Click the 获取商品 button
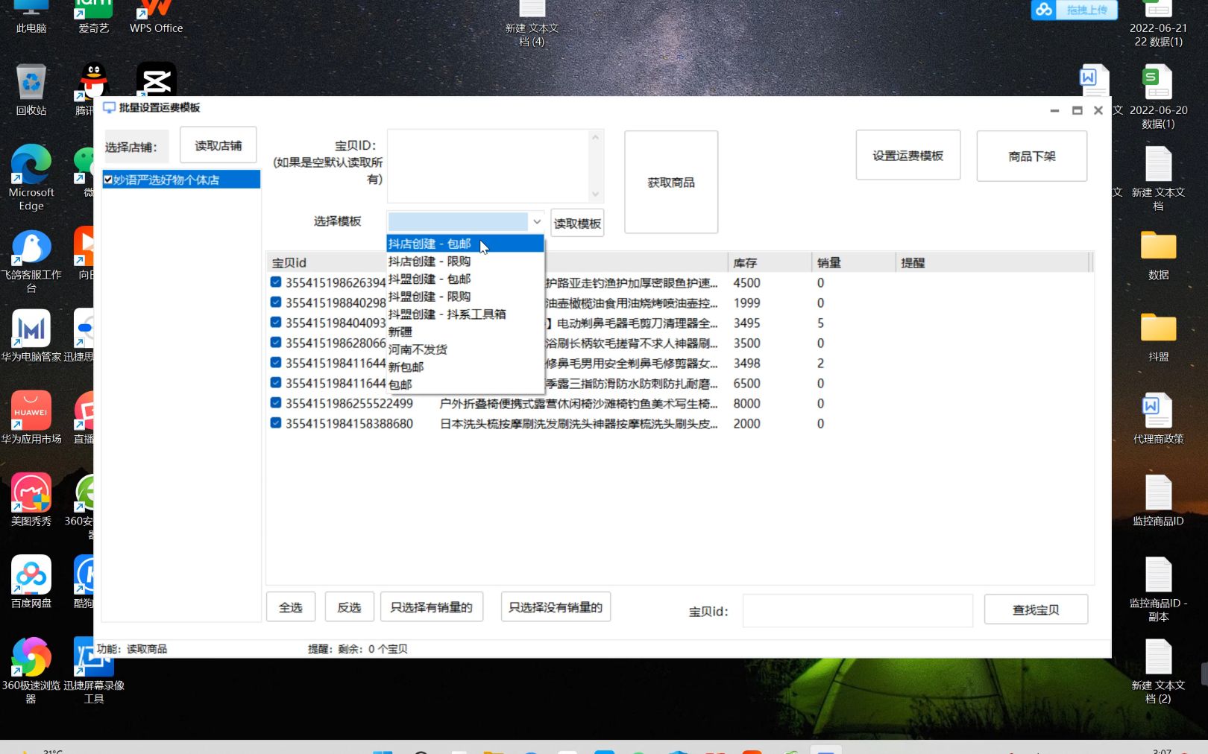Screen dimensions: 1208x754 tap(670, 182)
